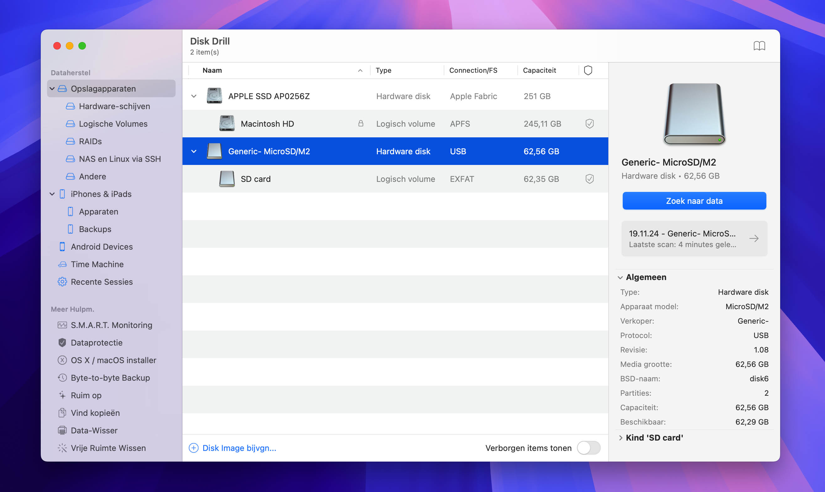The image size is (825, 492).
Task: Click the large drive image in details panel
Action: pyautogui.click(x=694, y=114)
